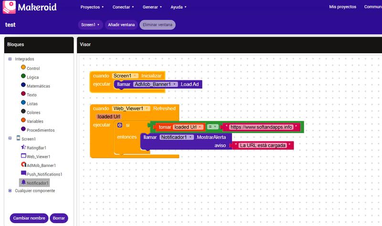Select Notificador1 label in component tree
The image size is (382, 226).
tap(38, 183)
